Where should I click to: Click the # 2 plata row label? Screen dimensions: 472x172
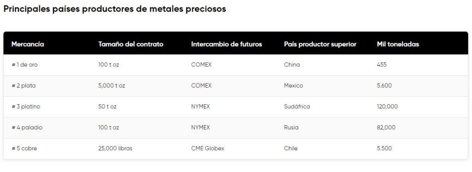tap(24, 86)
